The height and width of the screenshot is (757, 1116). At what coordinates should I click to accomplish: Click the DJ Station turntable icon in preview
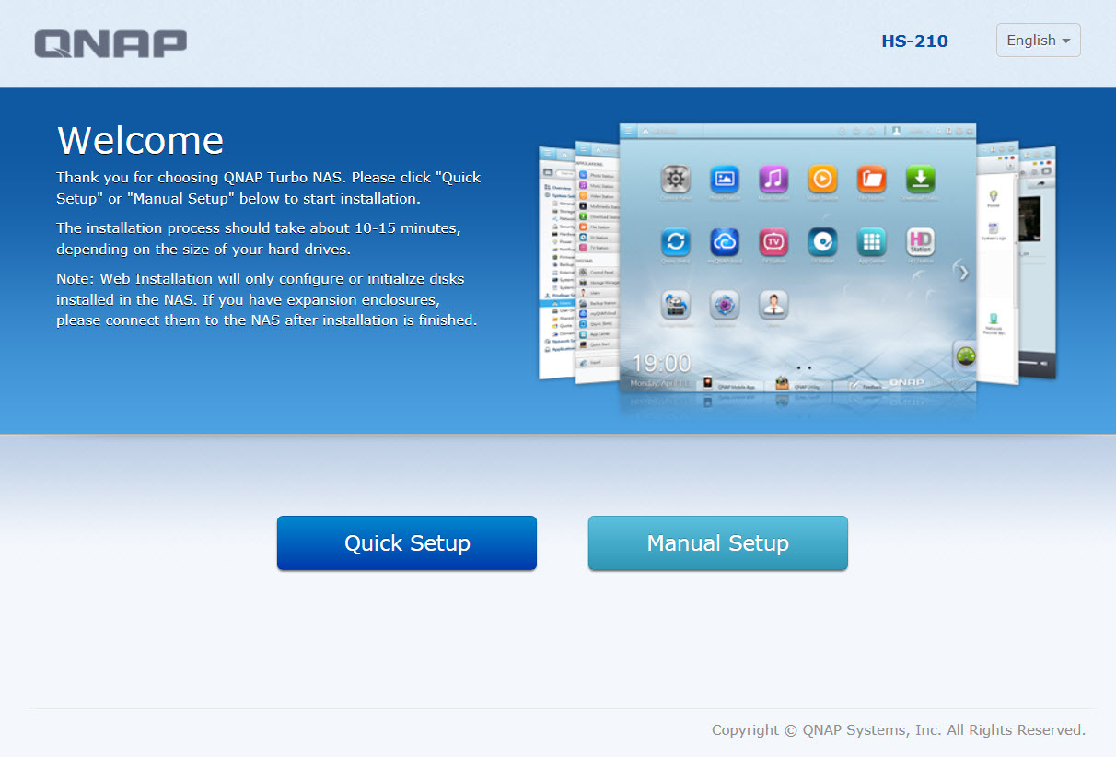click(x=822, y=242)
